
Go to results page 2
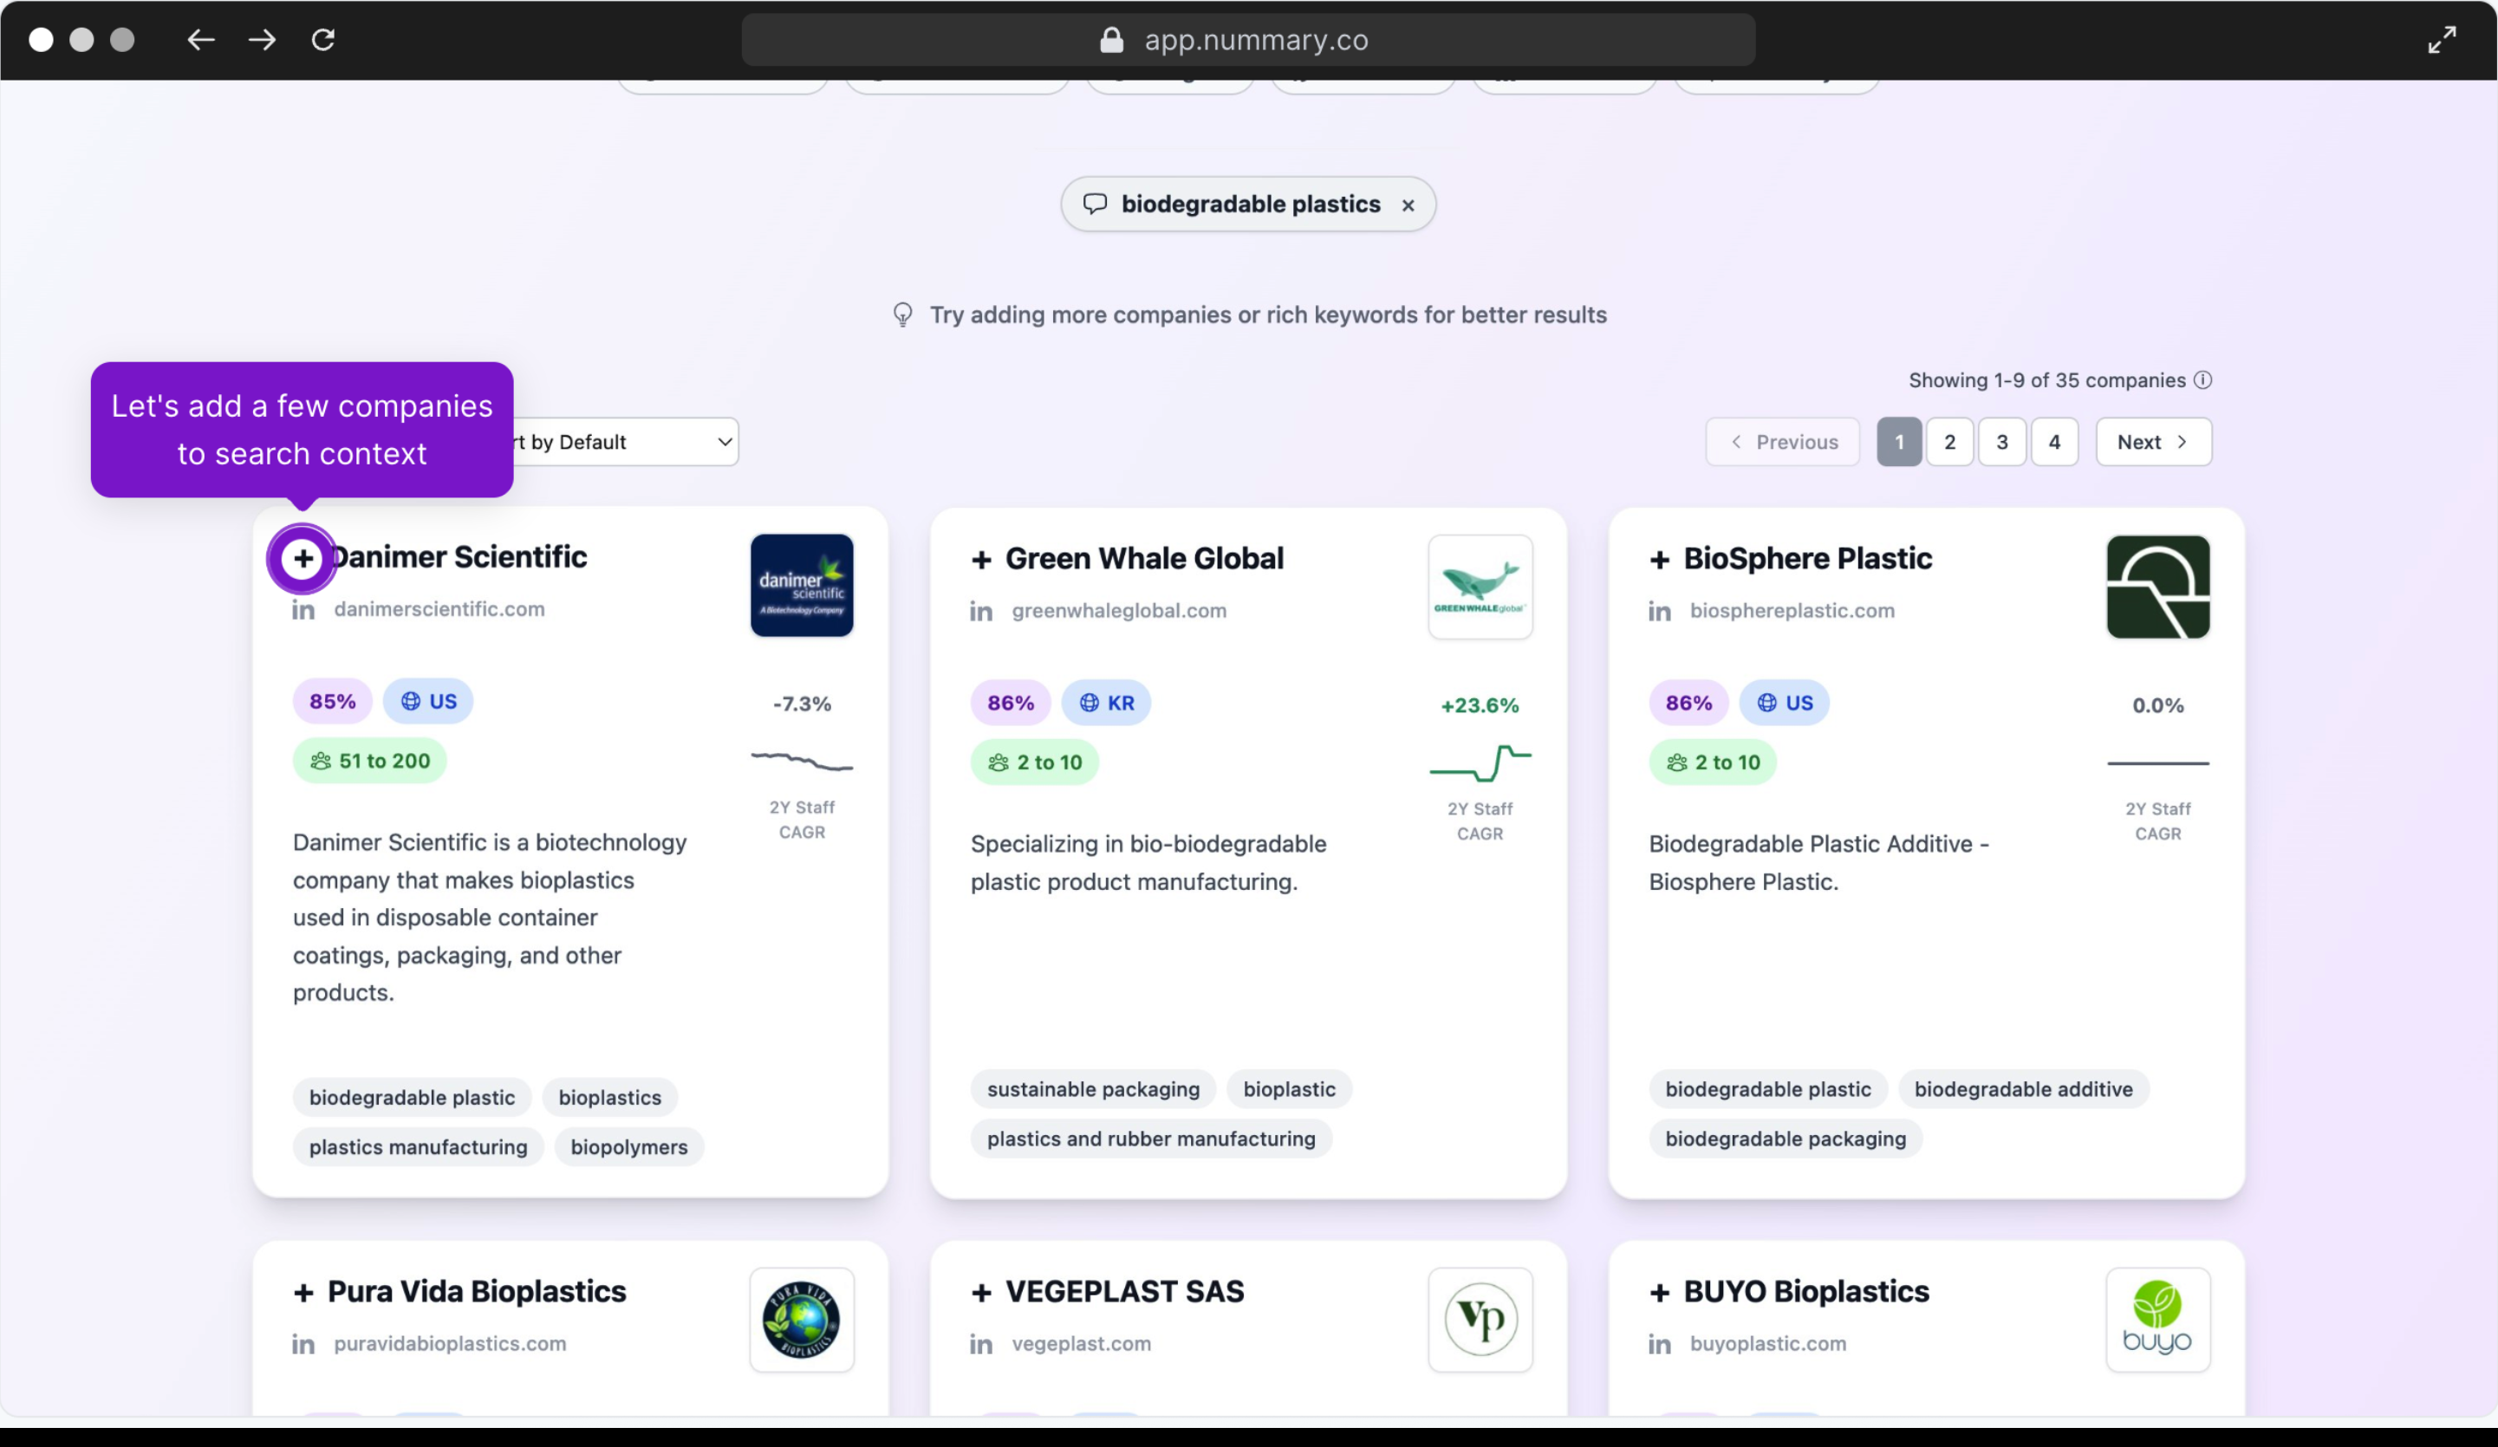pos(1950,442)
